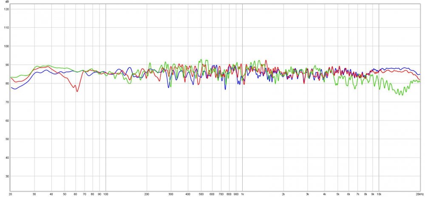Click the dB unit label on the vertical axis
Viewport: 425px width, 197px height.
pyautogui.click(x=6, y=2)
